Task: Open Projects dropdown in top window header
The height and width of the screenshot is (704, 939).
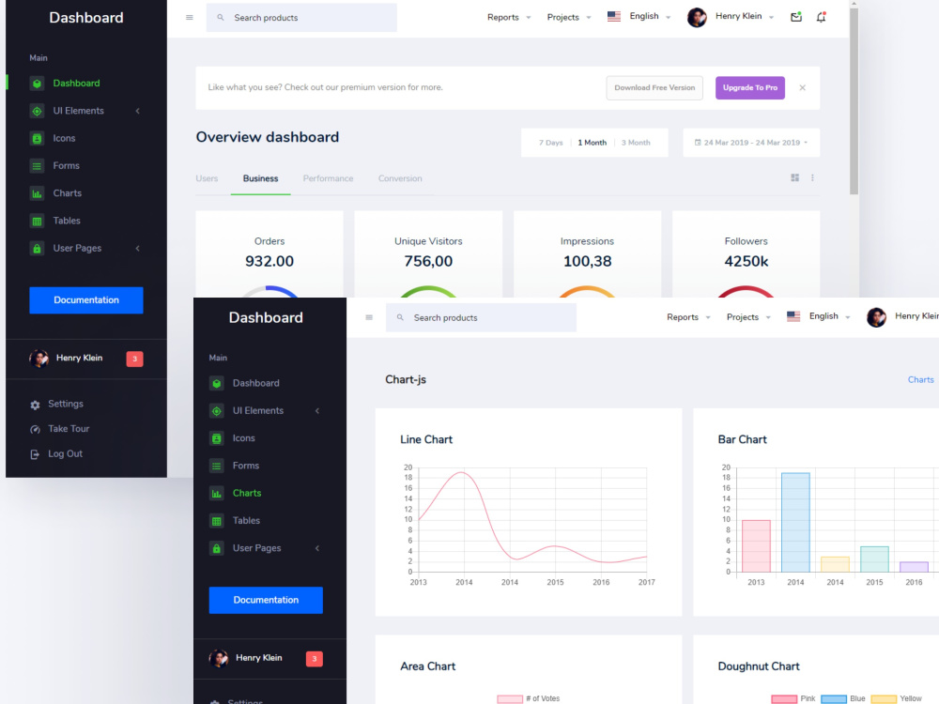Action: 569,17
